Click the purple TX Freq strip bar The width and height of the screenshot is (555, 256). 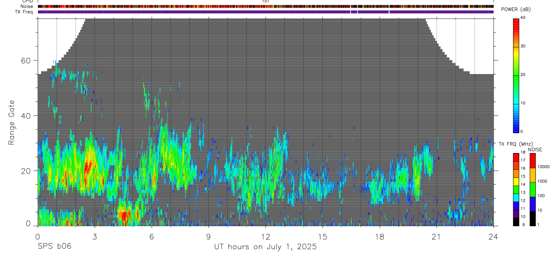point(266,11)
